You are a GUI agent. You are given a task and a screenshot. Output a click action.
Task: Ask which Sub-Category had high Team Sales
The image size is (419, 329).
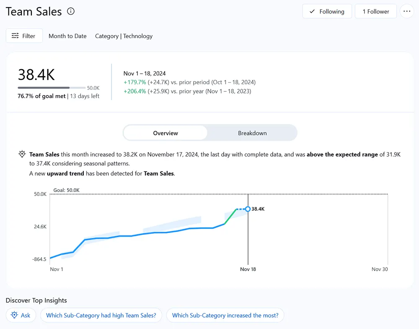(101, 315)
